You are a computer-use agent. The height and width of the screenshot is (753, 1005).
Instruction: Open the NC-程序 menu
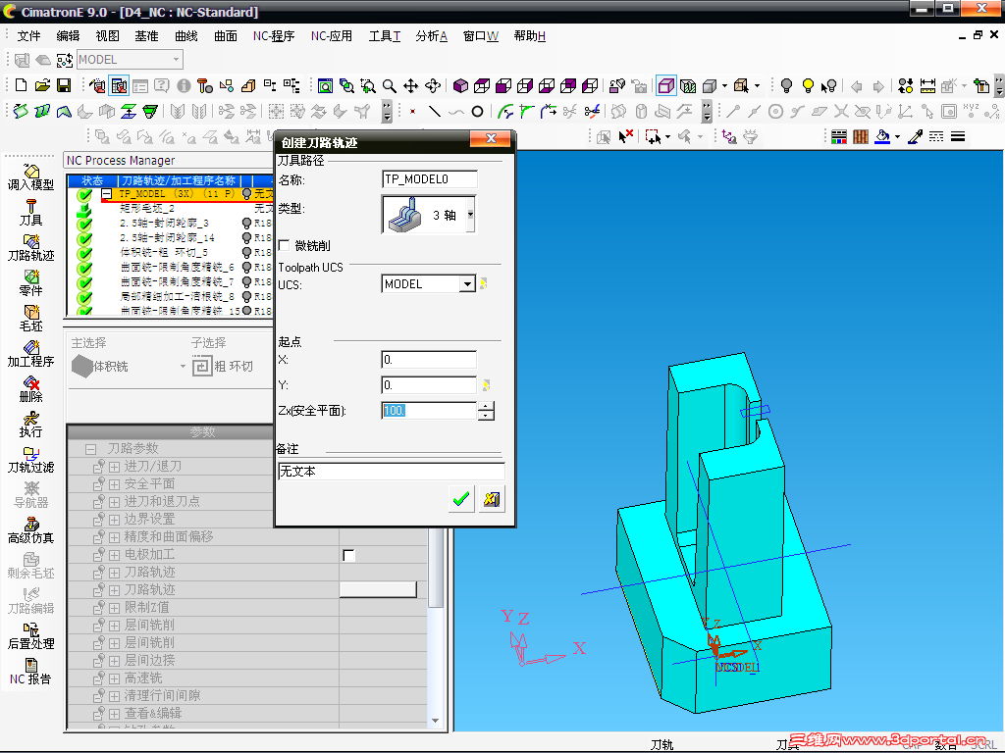point(274,36)
